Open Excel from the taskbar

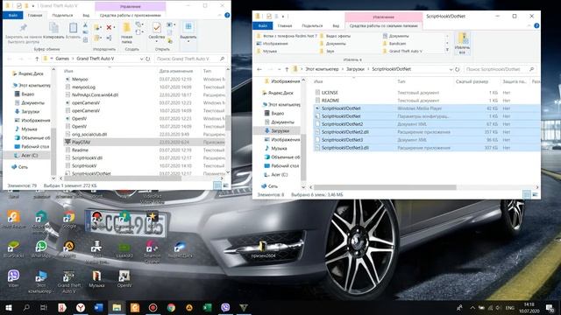(x=207, y=307)
